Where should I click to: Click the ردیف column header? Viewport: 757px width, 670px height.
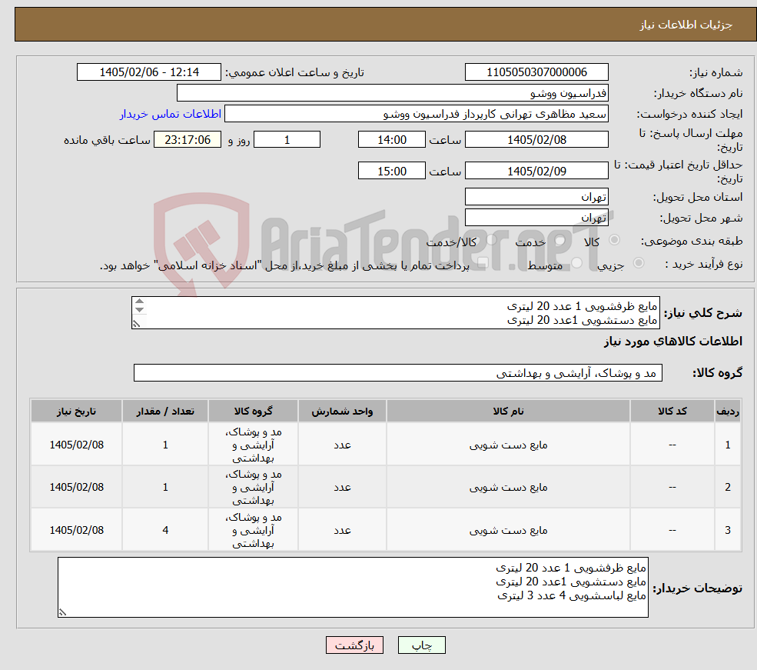728,411
